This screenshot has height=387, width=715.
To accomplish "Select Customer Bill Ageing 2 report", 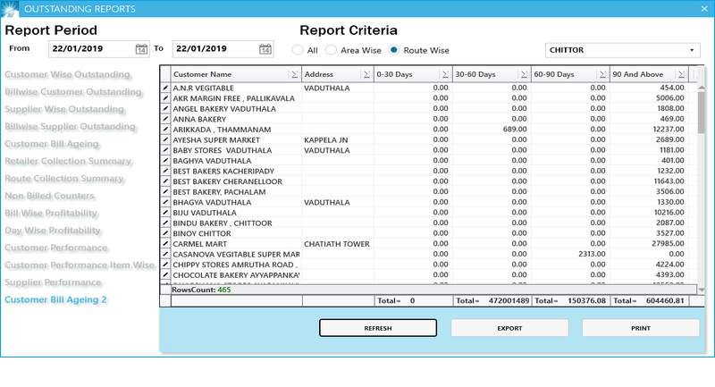I will tap(55, 299).
